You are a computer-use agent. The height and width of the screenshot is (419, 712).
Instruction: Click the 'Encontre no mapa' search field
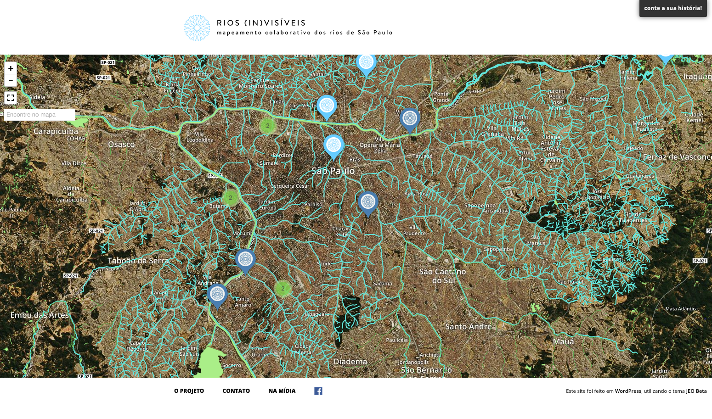click(40, 115)
